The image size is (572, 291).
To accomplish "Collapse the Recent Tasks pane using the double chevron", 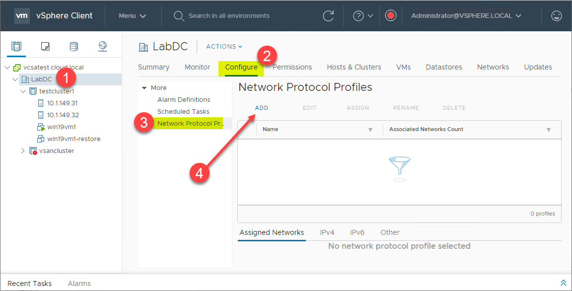I will pyautogui.click(x=563, y=282).
